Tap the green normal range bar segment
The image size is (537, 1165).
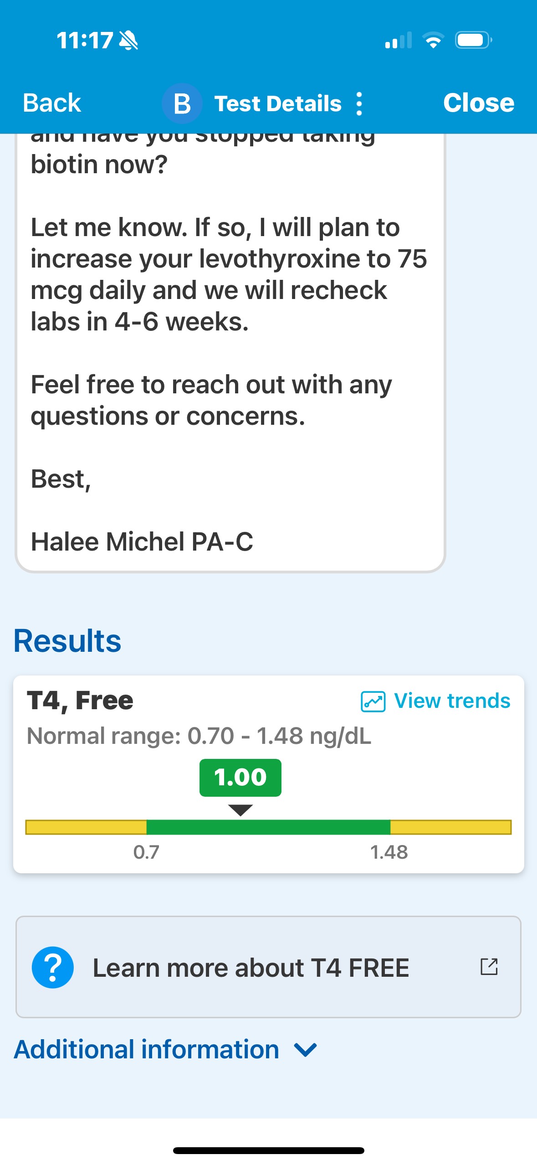268,827
